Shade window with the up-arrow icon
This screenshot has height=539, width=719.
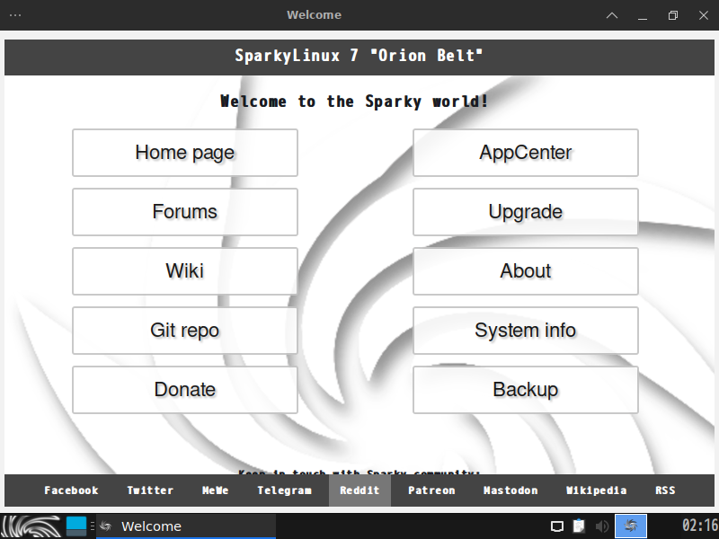coord(612,15)
